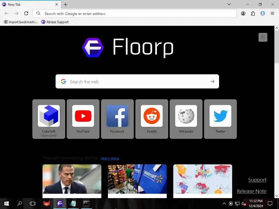Click the scrollbar up arrow
Screen dimensions: 279x209
coord(277,28)
